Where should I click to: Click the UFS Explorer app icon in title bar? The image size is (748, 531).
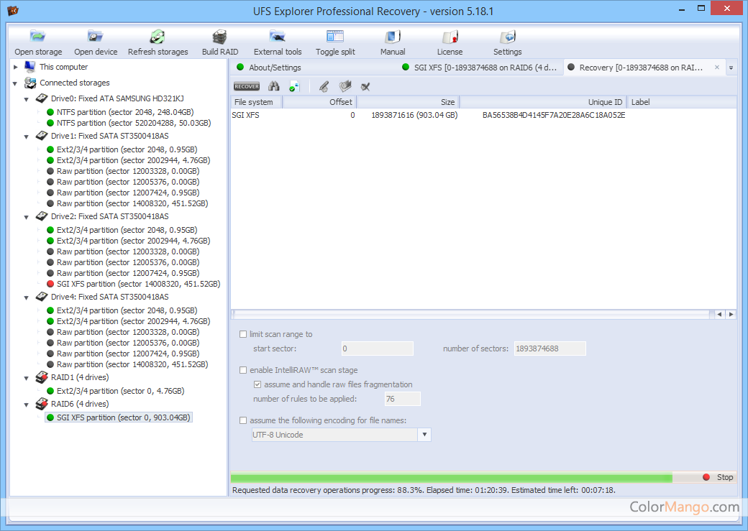point(13,11)
